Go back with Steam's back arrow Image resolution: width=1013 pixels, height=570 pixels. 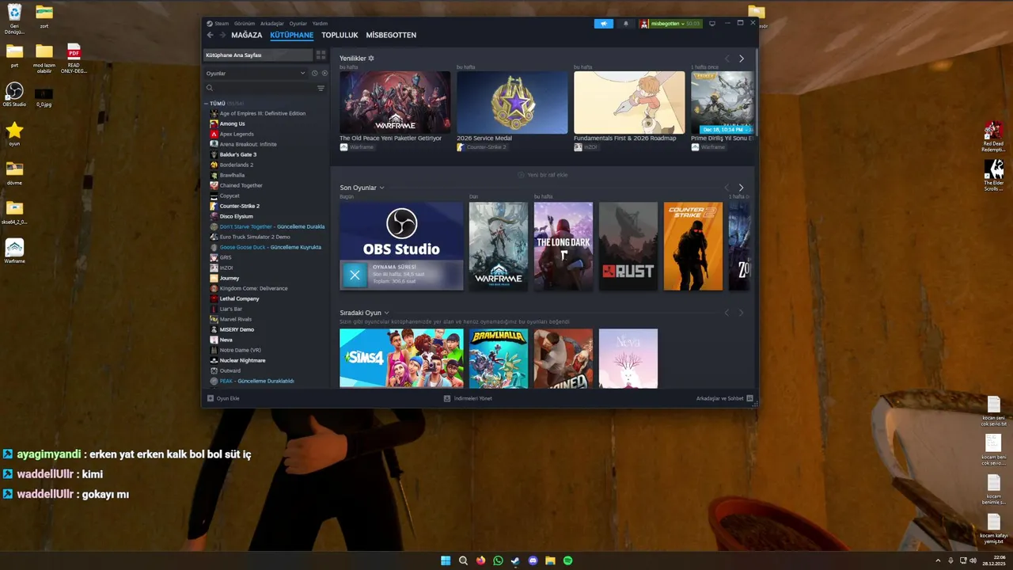coord(210,35)
